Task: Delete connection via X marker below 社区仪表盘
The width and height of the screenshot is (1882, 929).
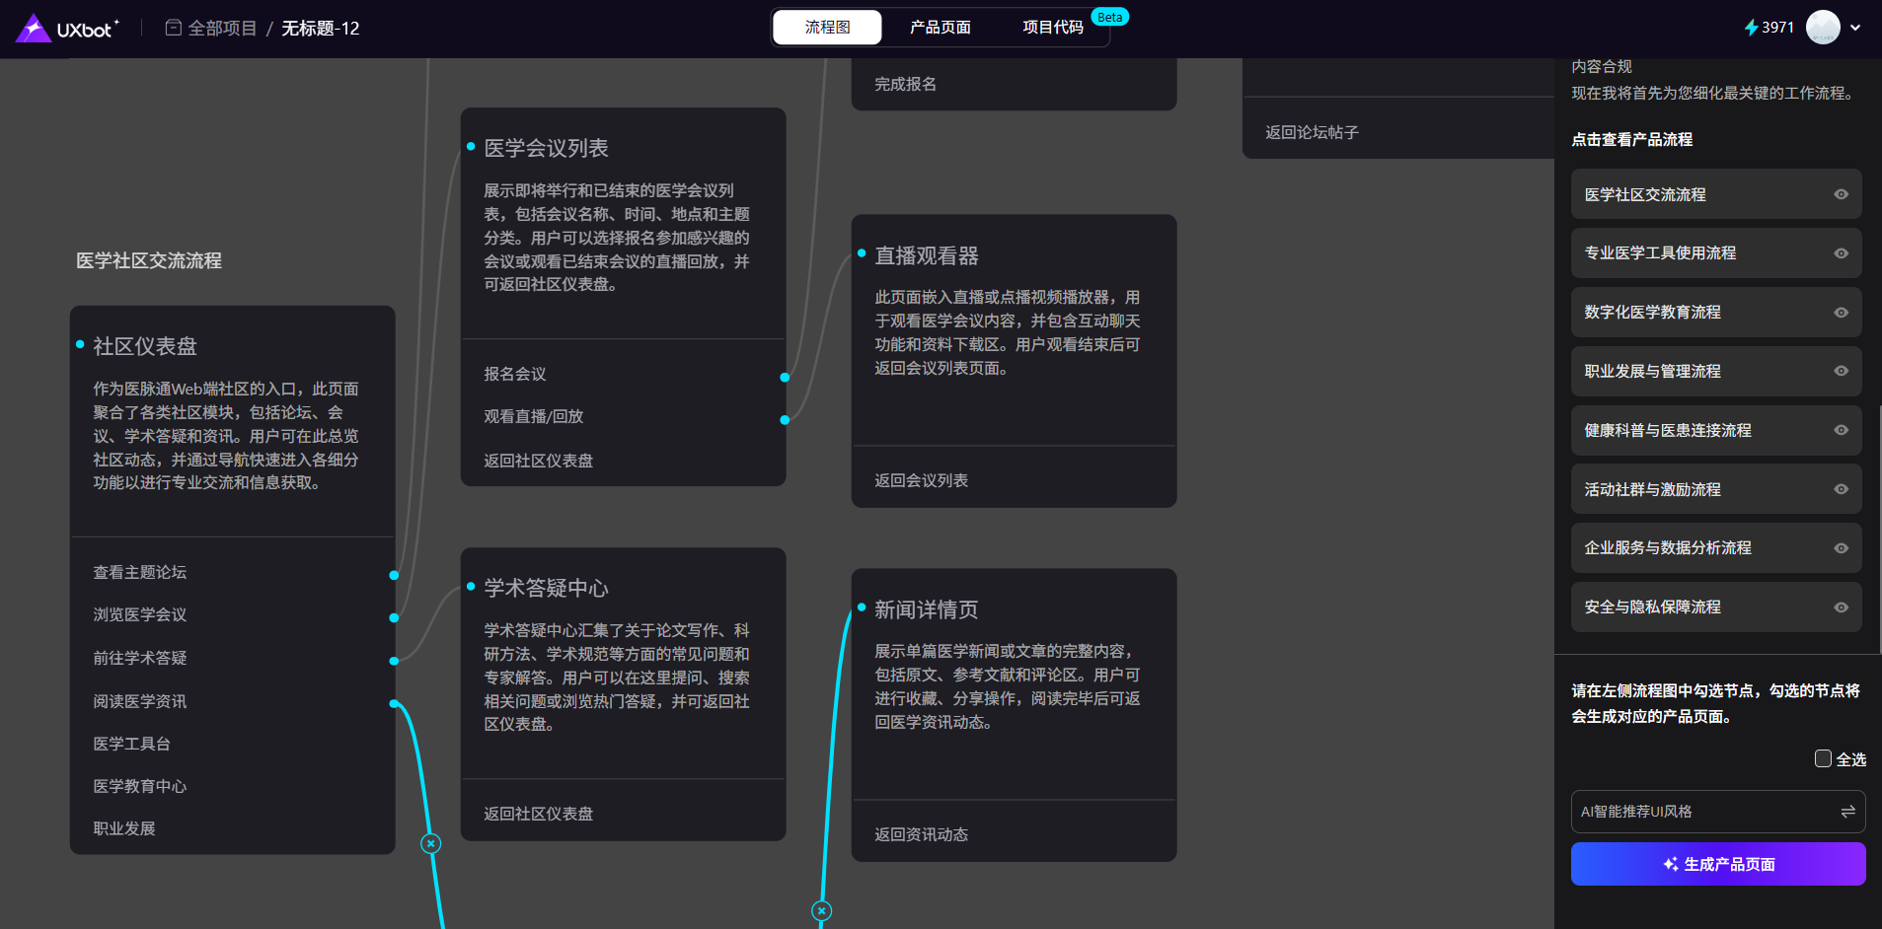Action: coord(431,843)
